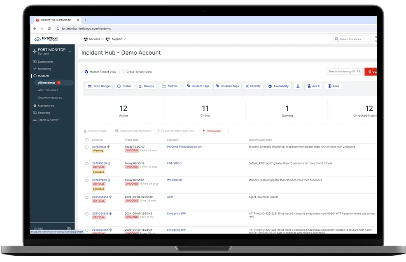Image resolution: width=406 pixels, height=262 pixels.
Task: Open Monitoring in the sidebar
Action: 44,69
